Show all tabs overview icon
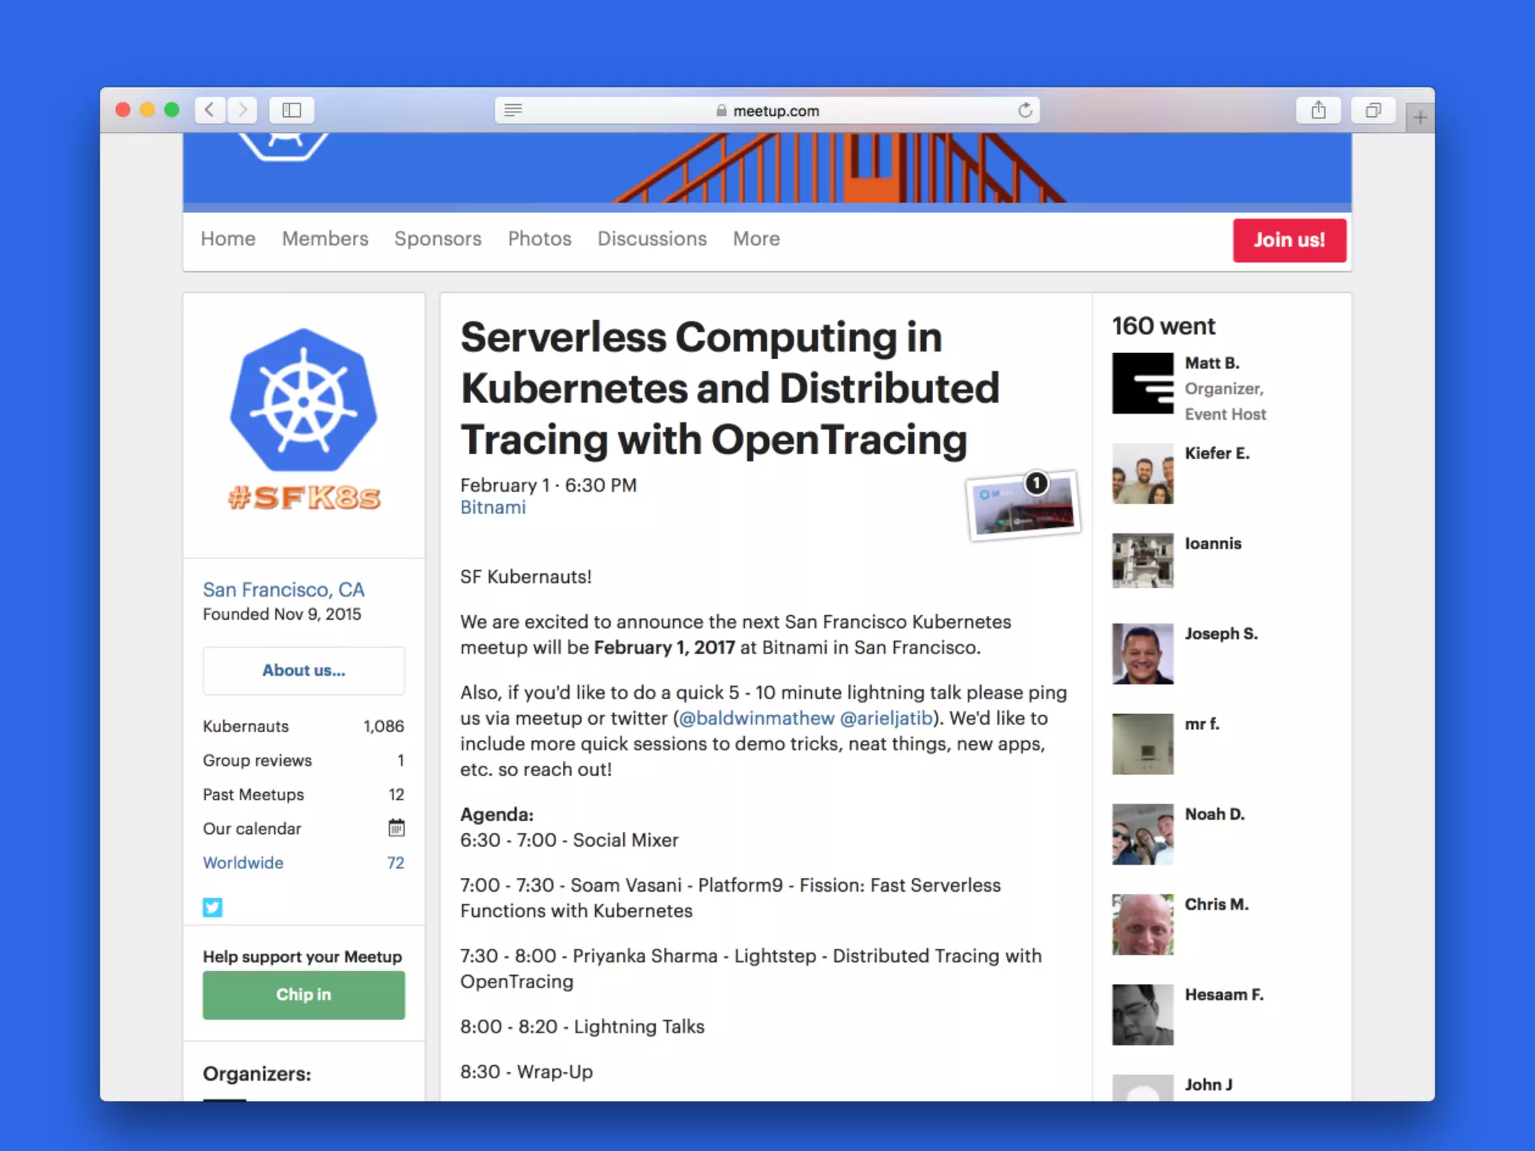The width and height of the screenshot is (1535, 1151). pyautogui.click(x=1373, y=110)
